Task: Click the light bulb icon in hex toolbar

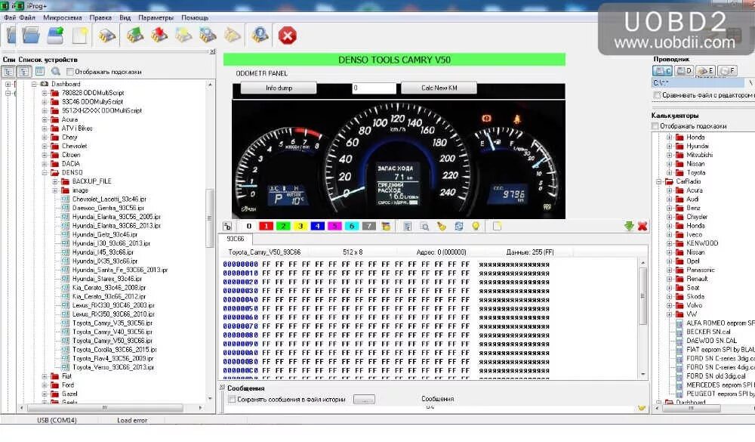Action: pyautogui.click(x=476, y=226)
